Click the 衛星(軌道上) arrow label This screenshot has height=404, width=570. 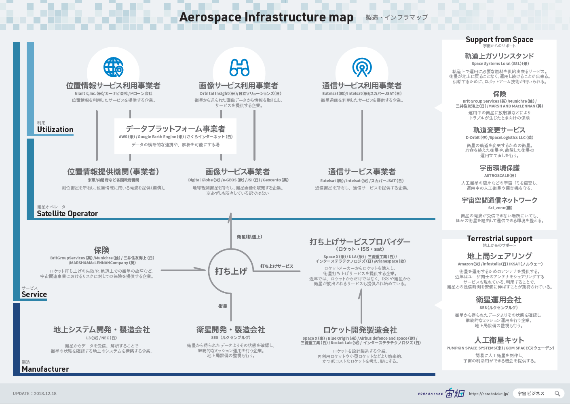tap(249, 237)
